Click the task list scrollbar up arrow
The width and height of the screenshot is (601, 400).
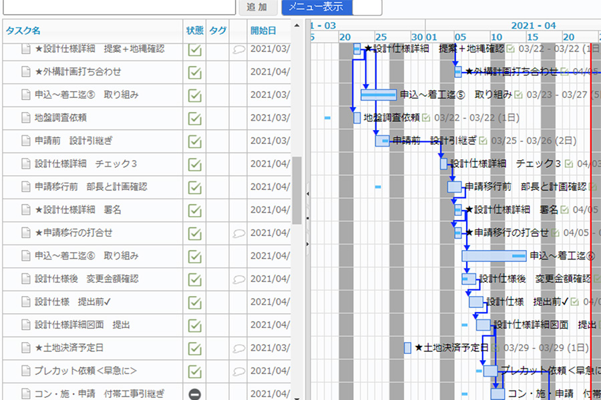point(296,25)
